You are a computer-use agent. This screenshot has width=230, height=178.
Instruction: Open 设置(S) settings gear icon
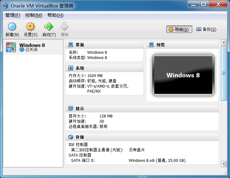30,26
